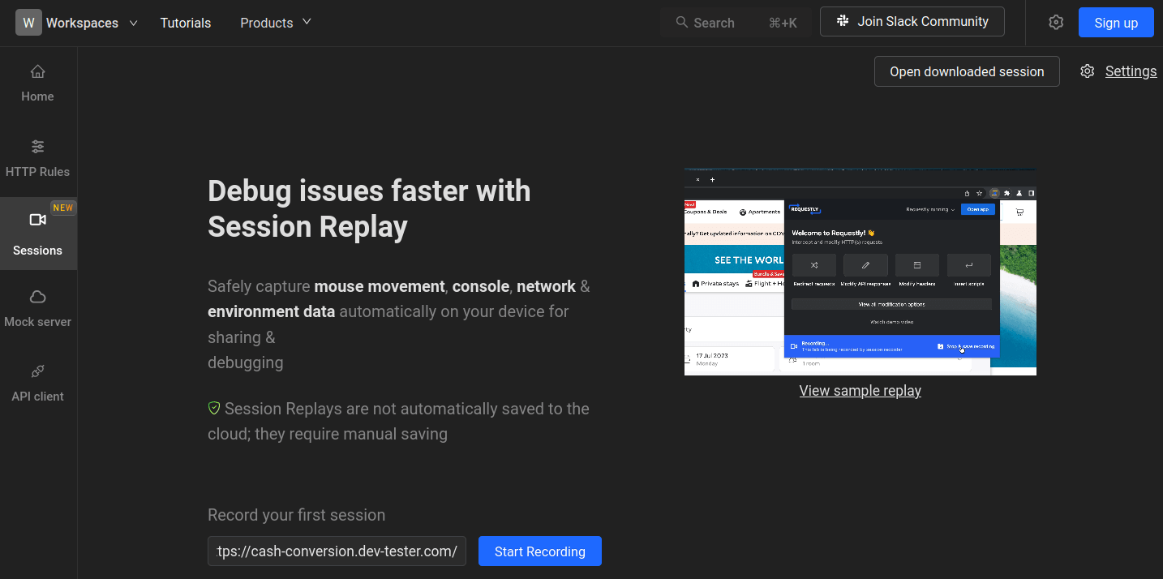Open the Tutorials menu item
This screenshot has height=579, width=1163.
[186, 23]
